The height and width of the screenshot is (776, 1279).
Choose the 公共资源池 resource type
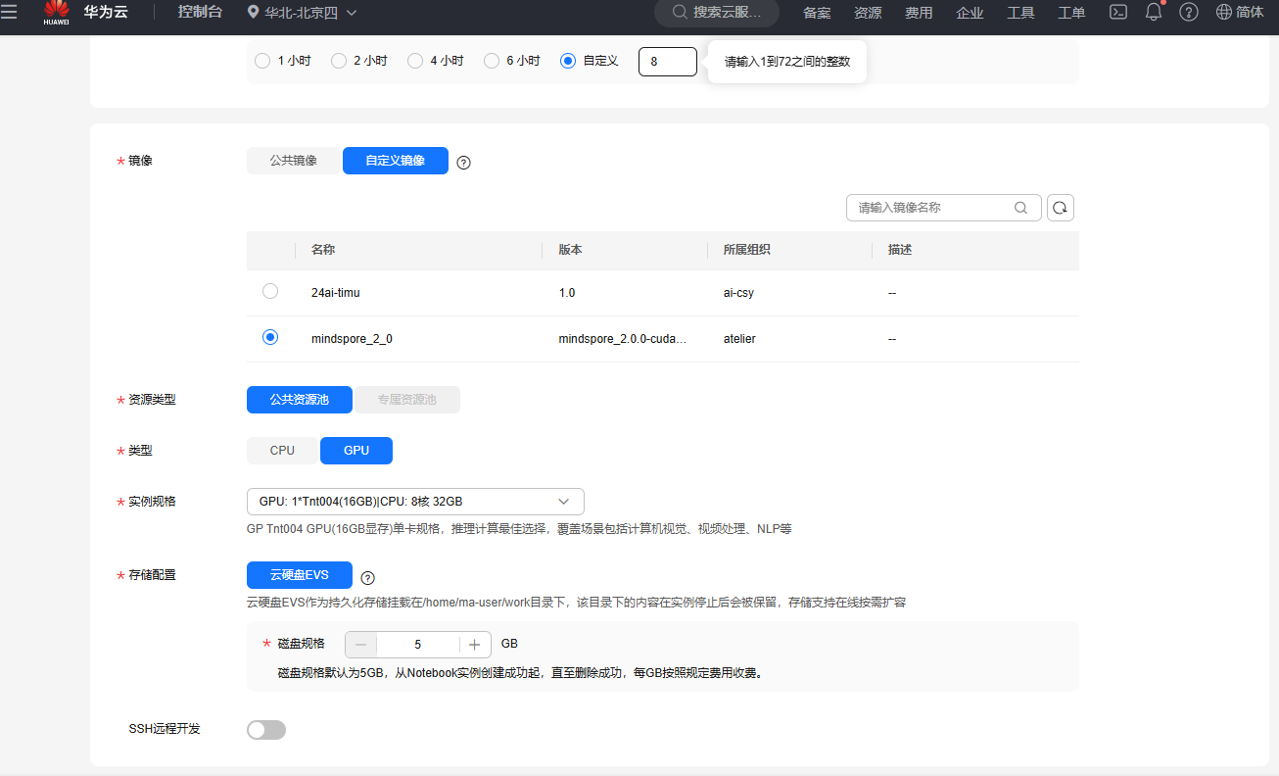click(x=300, y=400)
